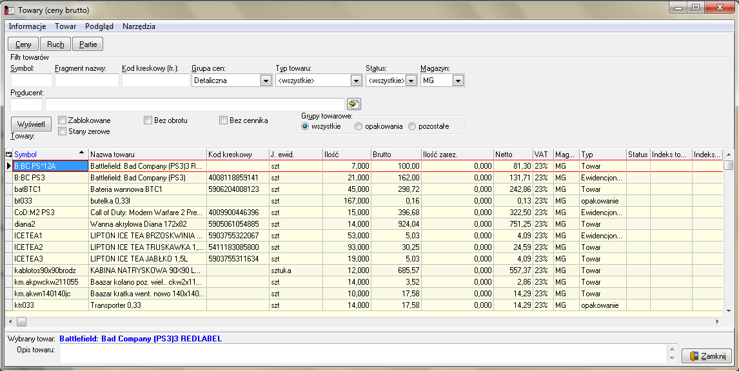Click the Fragment nazwy input field

(x=87, y=81)
